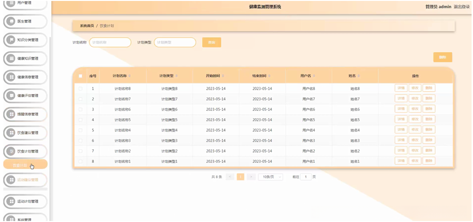Image resolution: width=473 pixels, height=222 pixels.
Task: Open 用户管理 in the sidebar
Action: click(25, 4)
